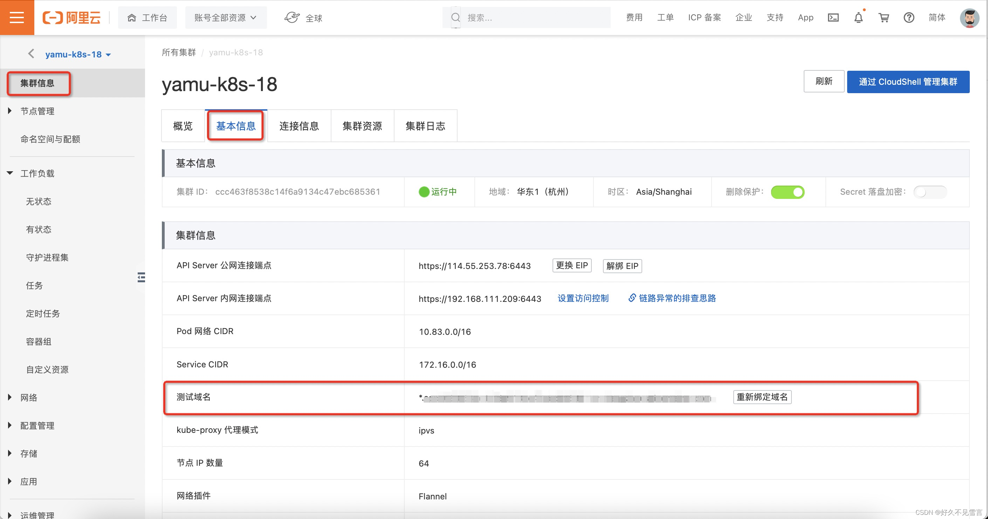Open 有状态 workloads
Viewport: 988px width, 519px height.
(x=38, y=229)
